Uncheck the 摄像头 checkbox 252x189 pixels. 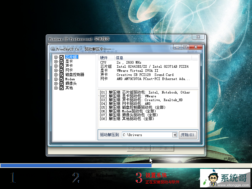[x=61, y=83]
